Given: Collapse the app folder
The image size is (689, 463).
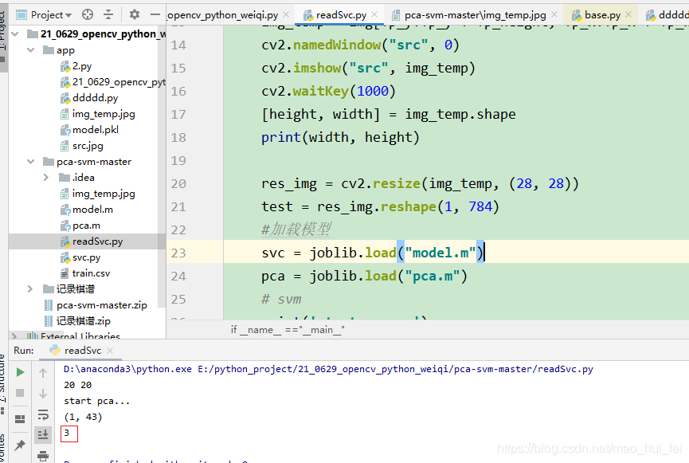Looking at the screenshot, I should pos(30,49).
